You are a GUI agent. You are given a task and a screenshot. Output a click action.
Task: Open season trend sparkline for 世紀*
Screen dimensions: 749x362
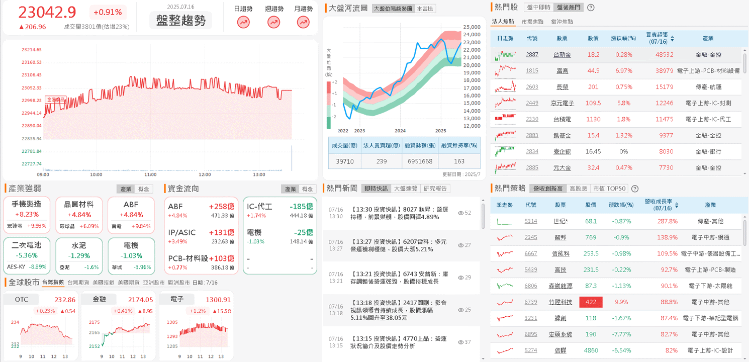coord(505,221)
